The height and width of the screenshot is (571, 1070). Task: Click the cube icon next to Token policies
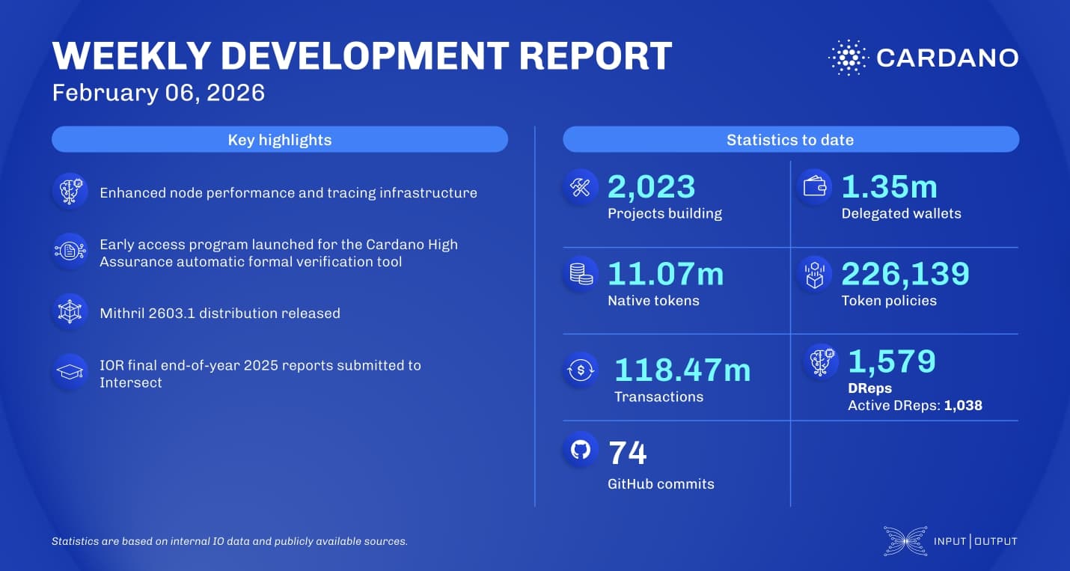click(x=814, y=275)
